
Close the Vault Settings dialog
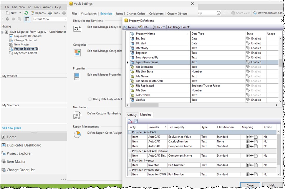193,4
